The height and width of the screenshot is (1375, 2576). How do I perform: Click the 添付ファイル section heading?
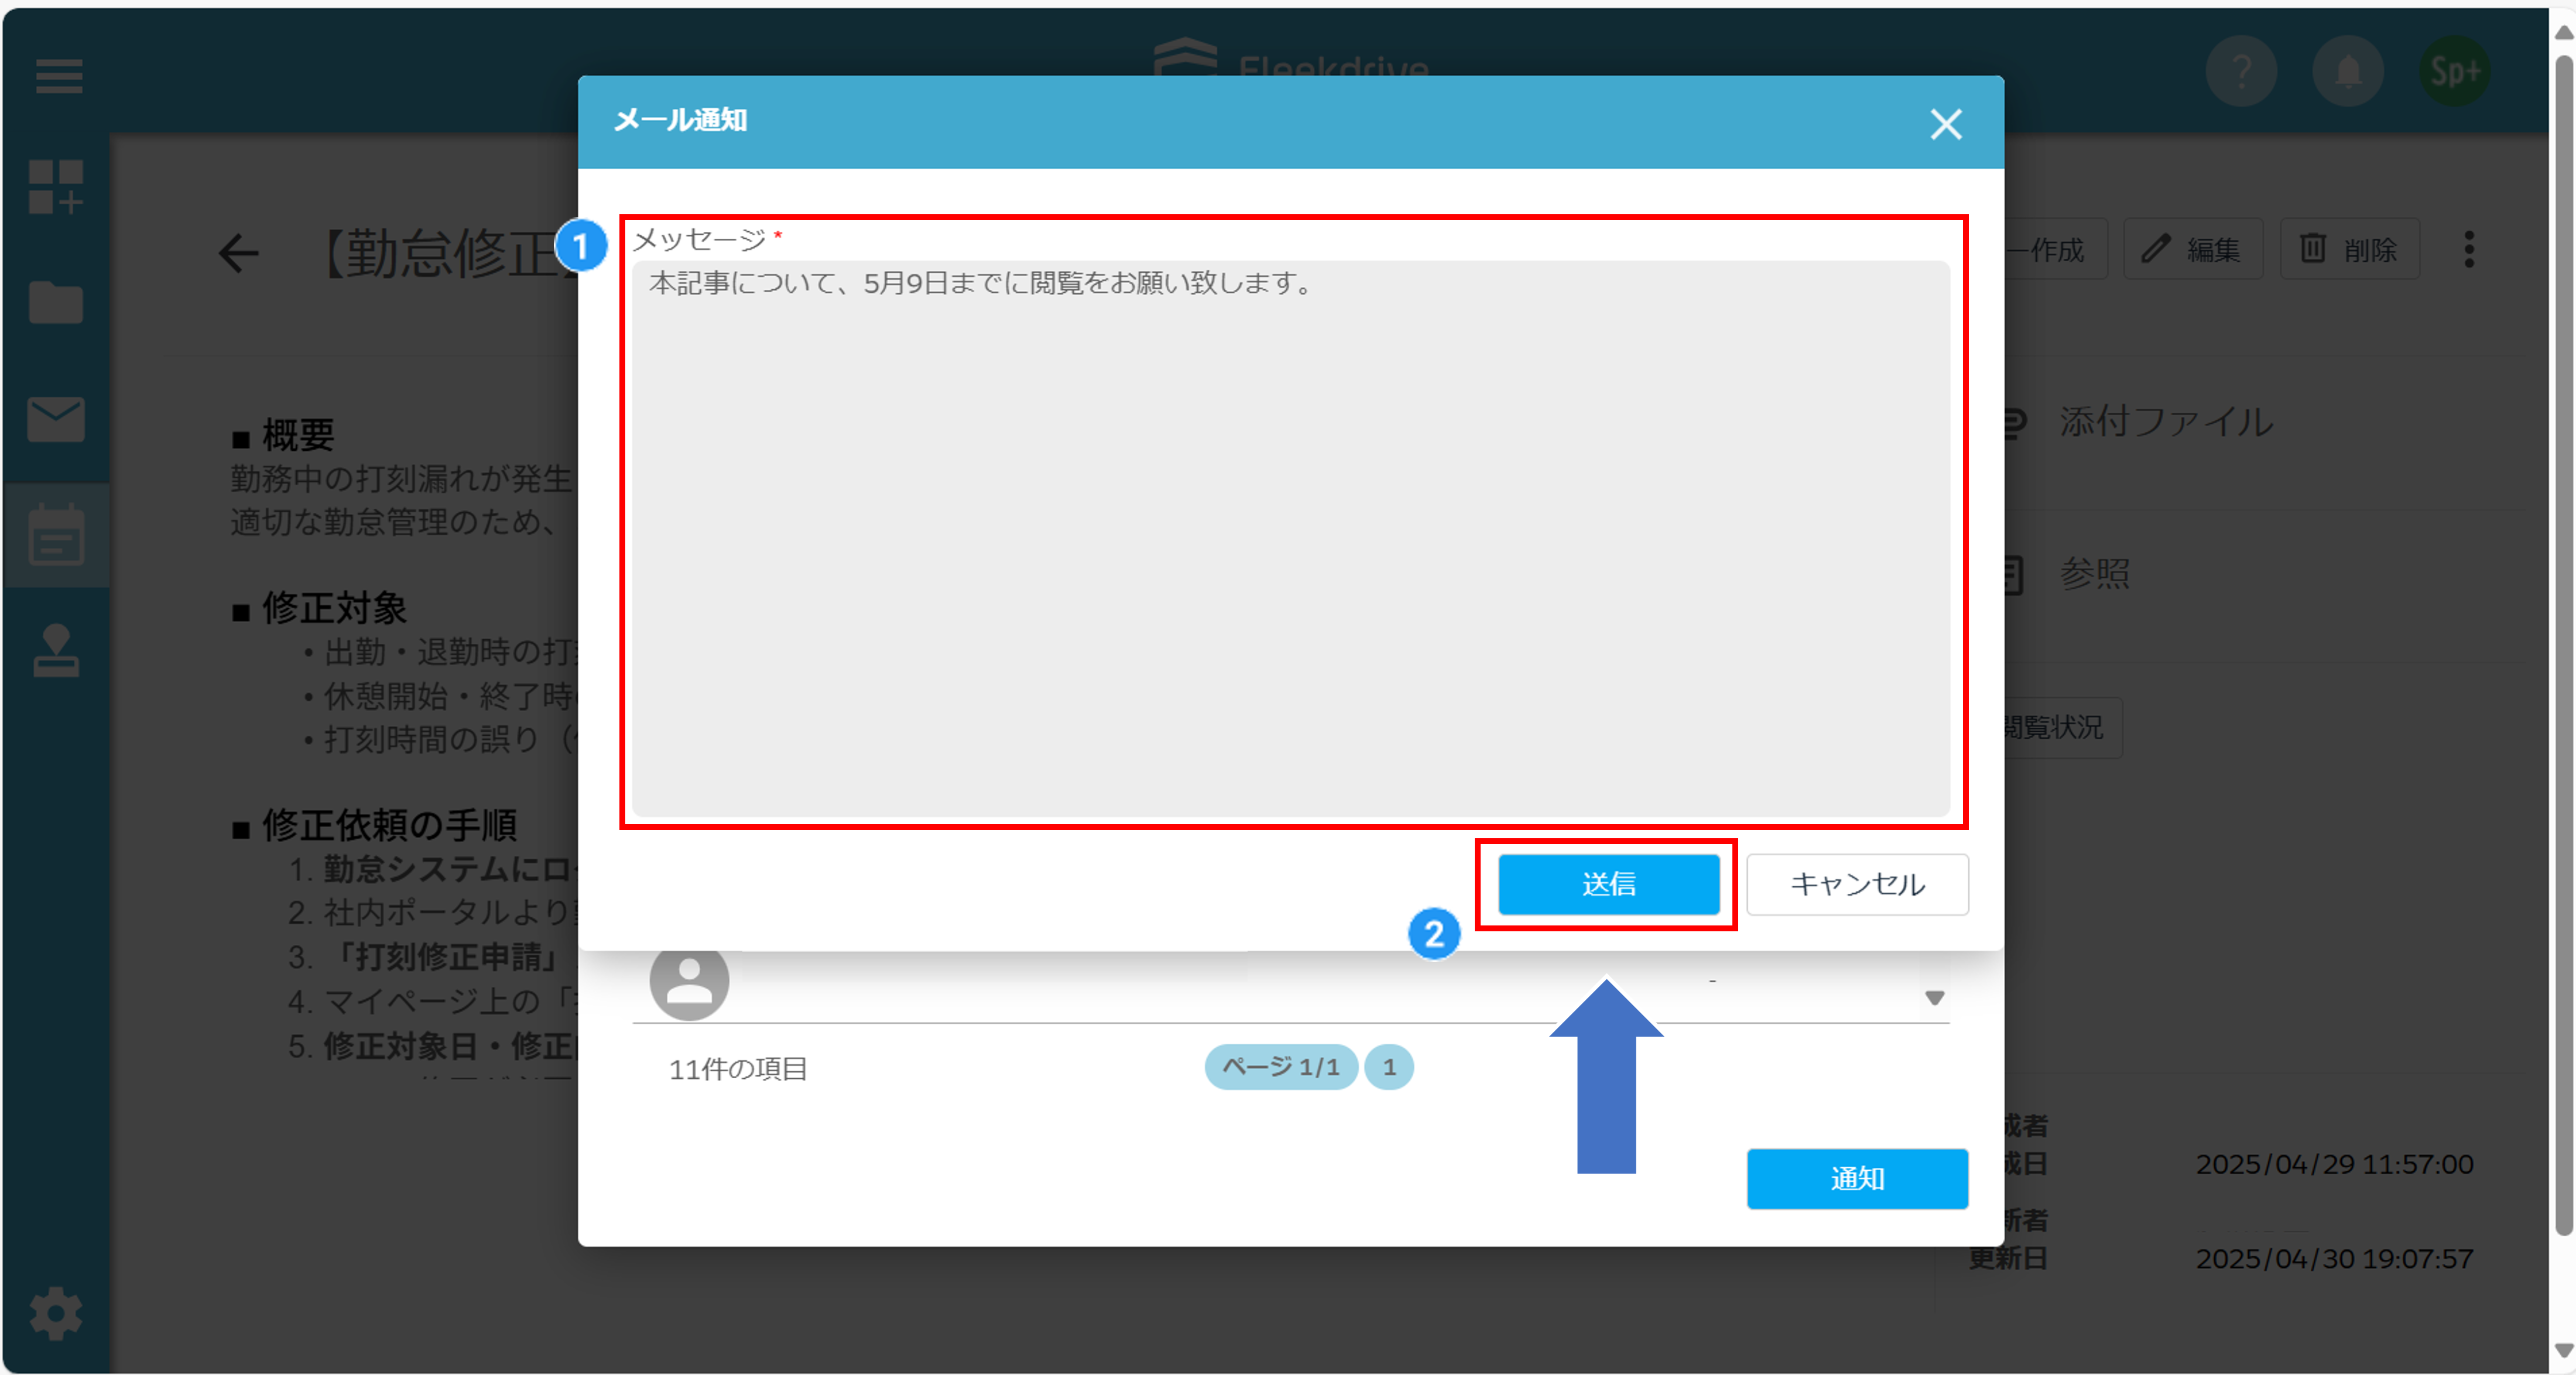(2166, 421)
